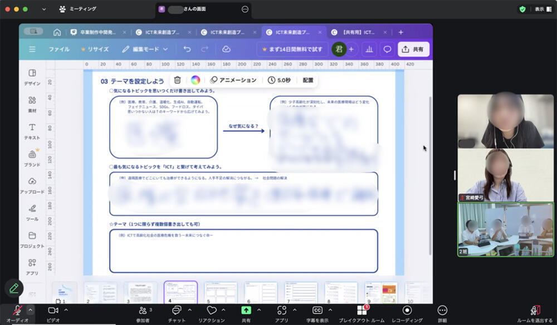
Task: Open the comment speech bubble icon
Action: tap(387, 49)
